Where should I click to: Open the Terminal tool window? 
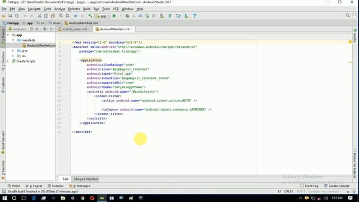56,186
